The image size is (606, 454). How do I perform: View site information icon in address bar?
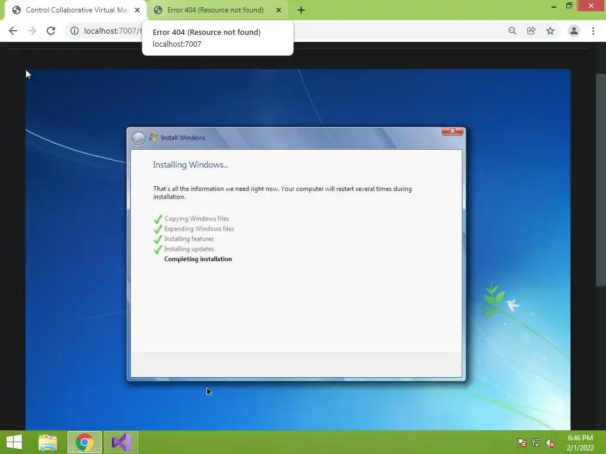(74, 31)
